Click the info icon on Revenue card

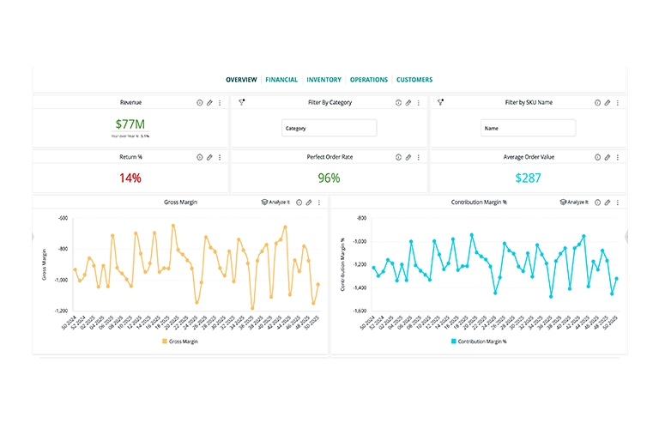200,102
